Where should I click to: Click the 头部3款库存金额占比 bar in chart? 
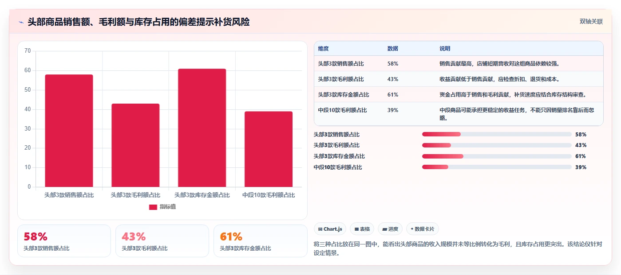tap(202, 128)
